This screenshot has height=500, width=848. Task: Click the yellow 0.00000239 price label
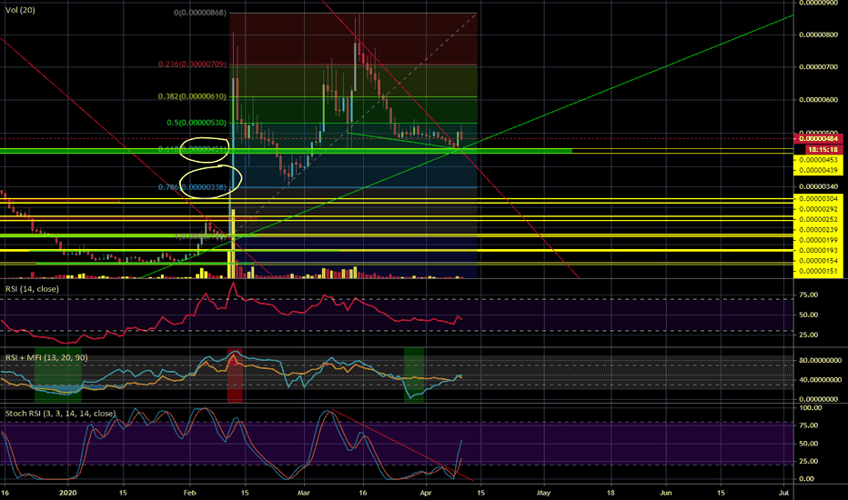point(818,230)
